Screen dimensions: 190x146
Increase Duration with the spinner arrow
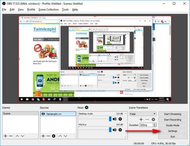pyautogui.click(x=154, y=124)
